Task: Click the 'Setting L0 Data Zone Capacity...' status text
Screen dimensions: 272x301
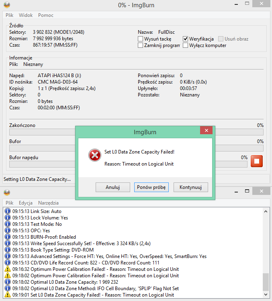Action: click(x=37, y=179)
